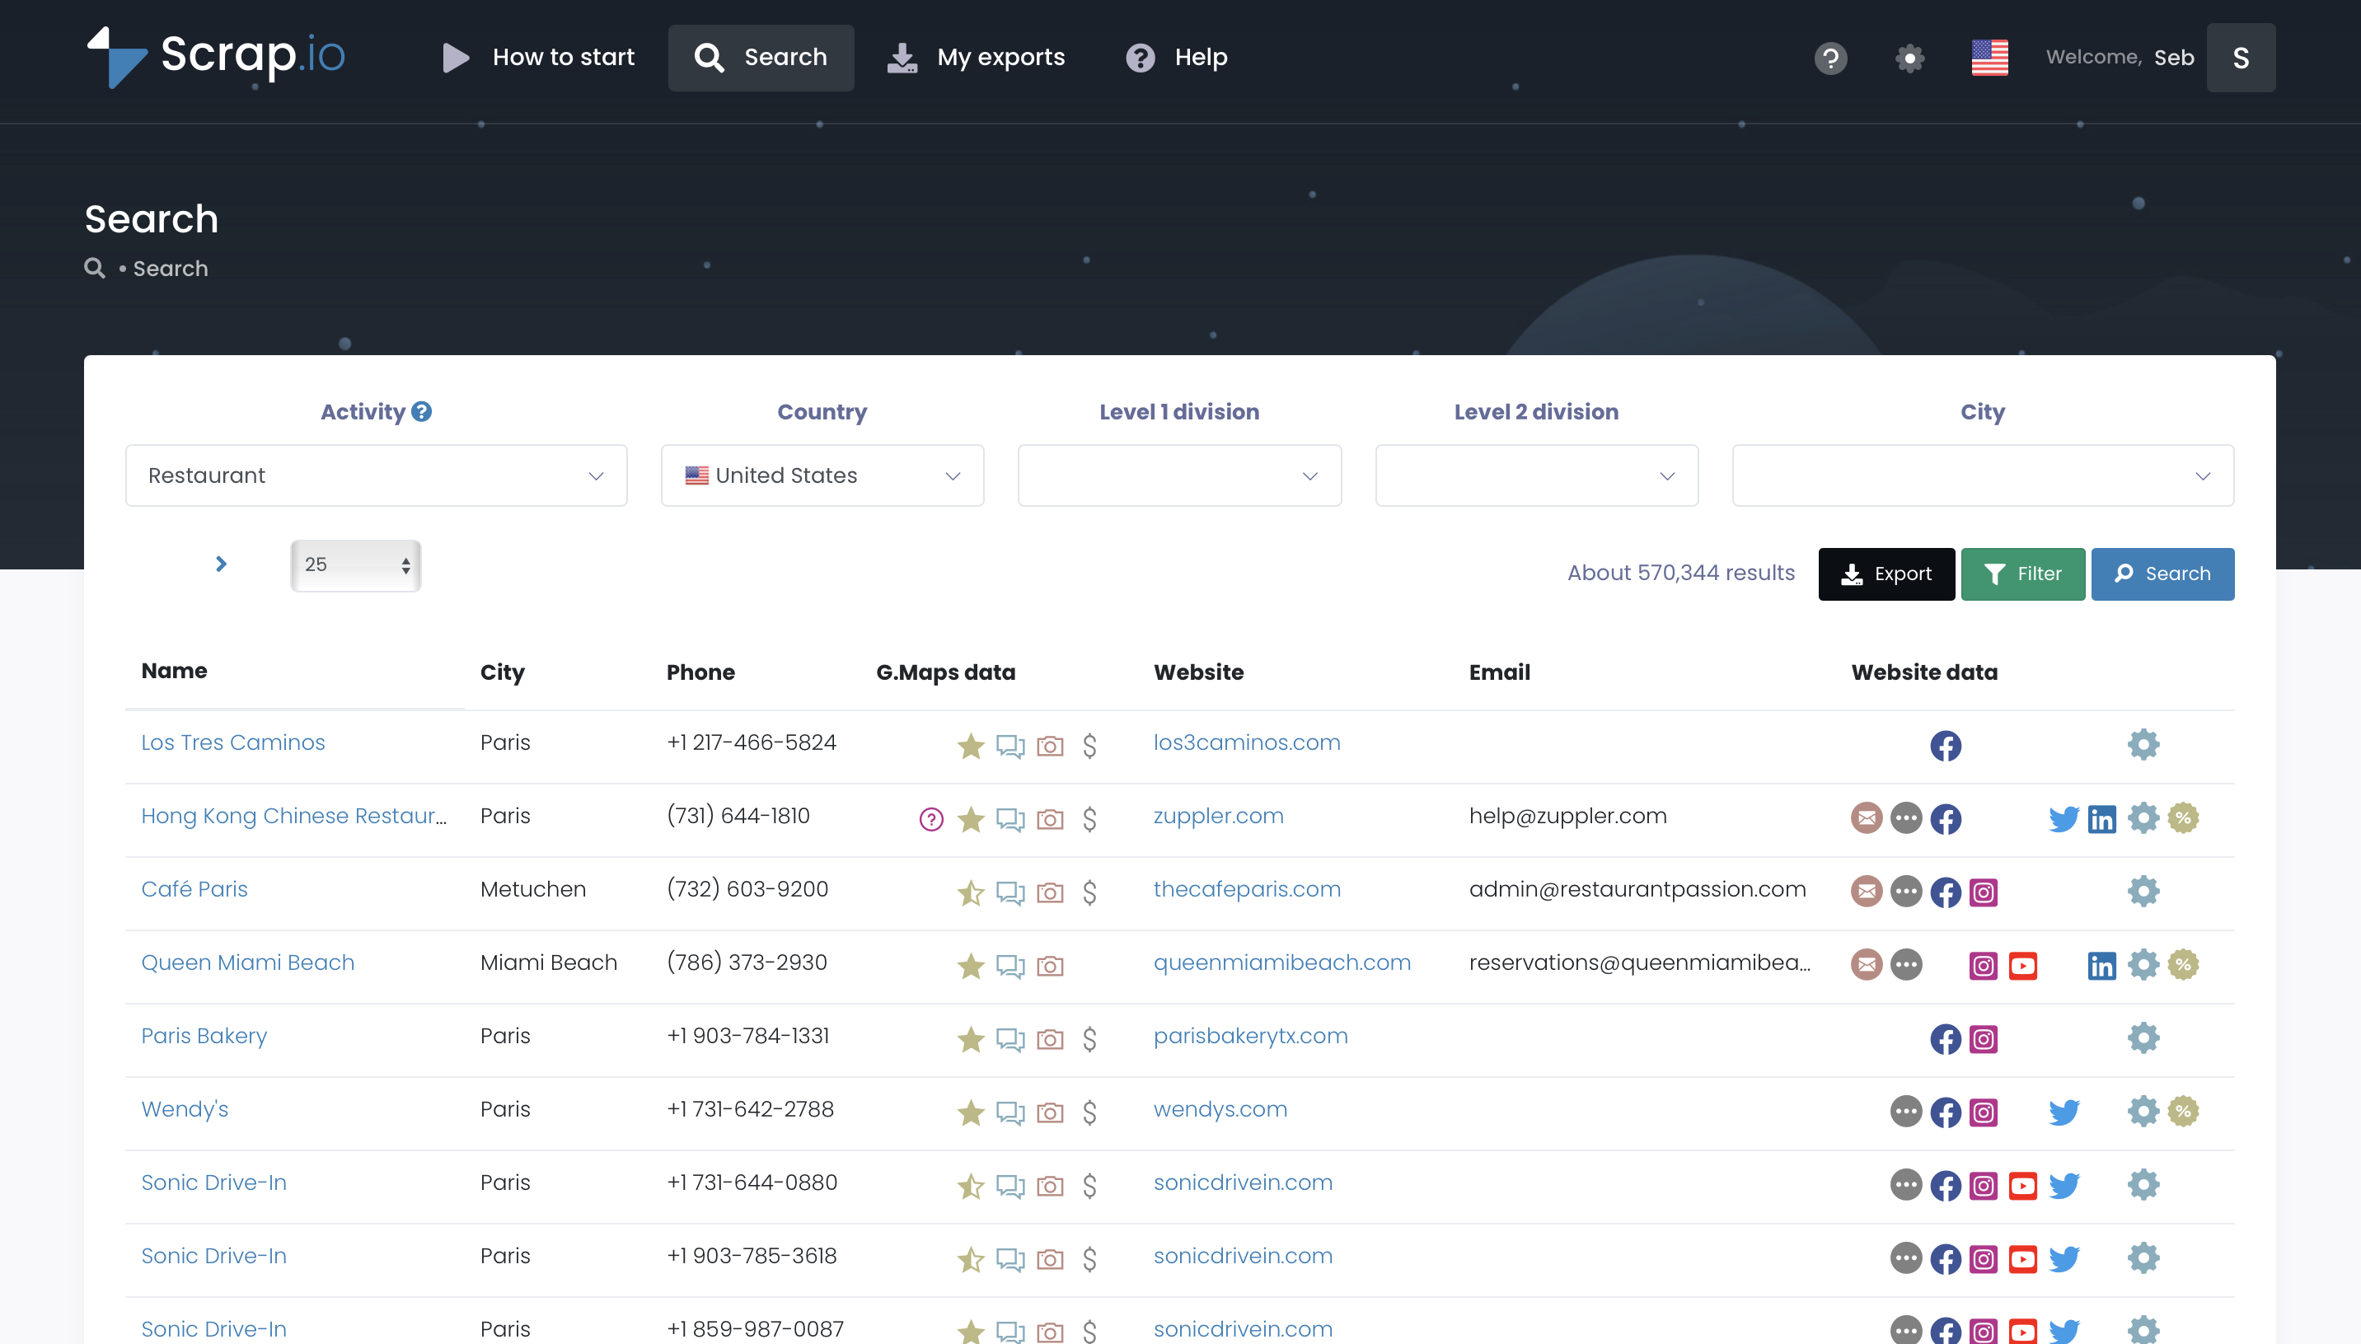Click the YouTube icon in Queen Miami Beach row
This screenshot has width=2361, height=1344.
coord(2021,966)
